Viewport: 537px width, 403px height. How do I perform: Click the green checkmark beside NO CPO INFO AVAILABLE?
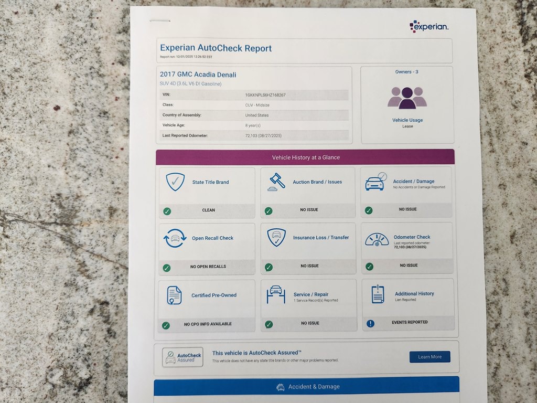coord(166,325)
